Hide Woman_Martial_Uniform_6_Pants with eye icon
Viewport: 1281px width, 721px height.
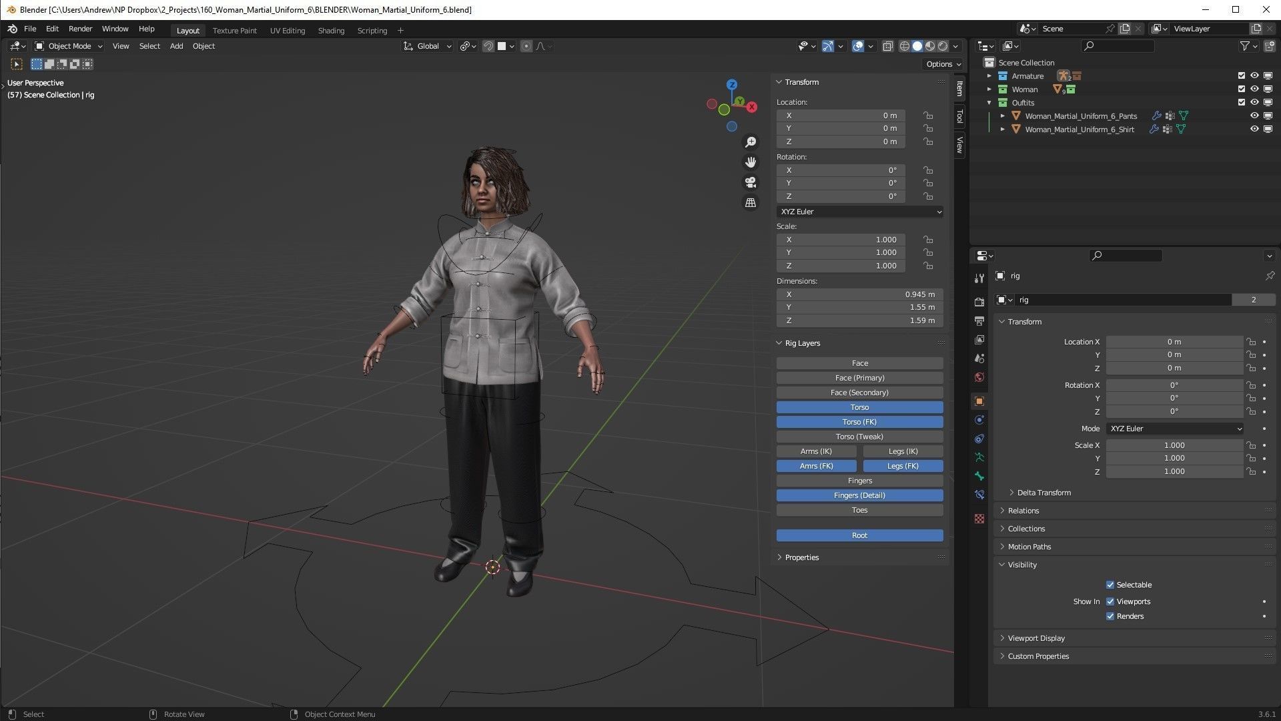coord(1254,115)
